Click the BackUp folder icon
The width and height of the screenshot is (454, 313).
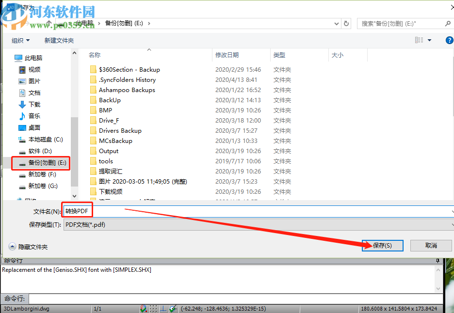click(93, 100)
